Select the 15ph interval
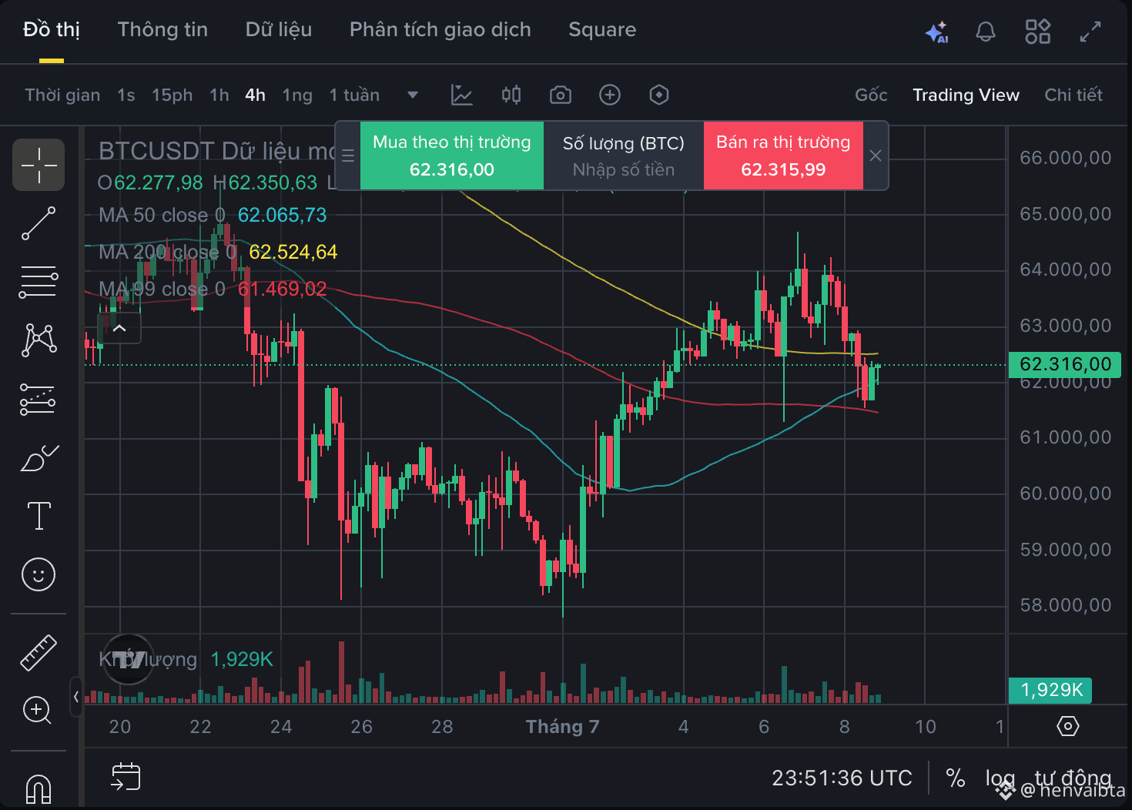Screen dimensions: 1132x810 pos(172,95)
